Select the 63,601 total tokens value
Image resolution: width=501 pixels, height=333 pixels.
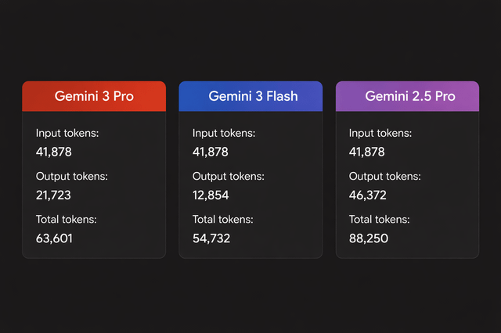pyautogui.click(x=54, y=238)
